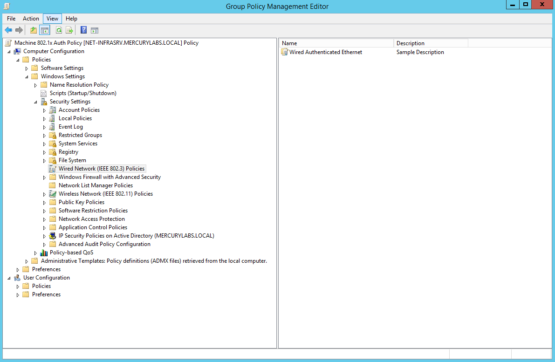The image size is (555, 362).
Task: Toggle Show/Hide Action Pane toolbar icon
Action: tap(95, 30)
